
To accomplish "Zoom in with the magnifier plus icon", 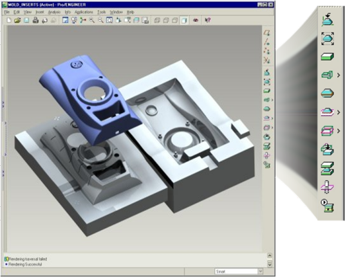I will [x=92, y=21].
